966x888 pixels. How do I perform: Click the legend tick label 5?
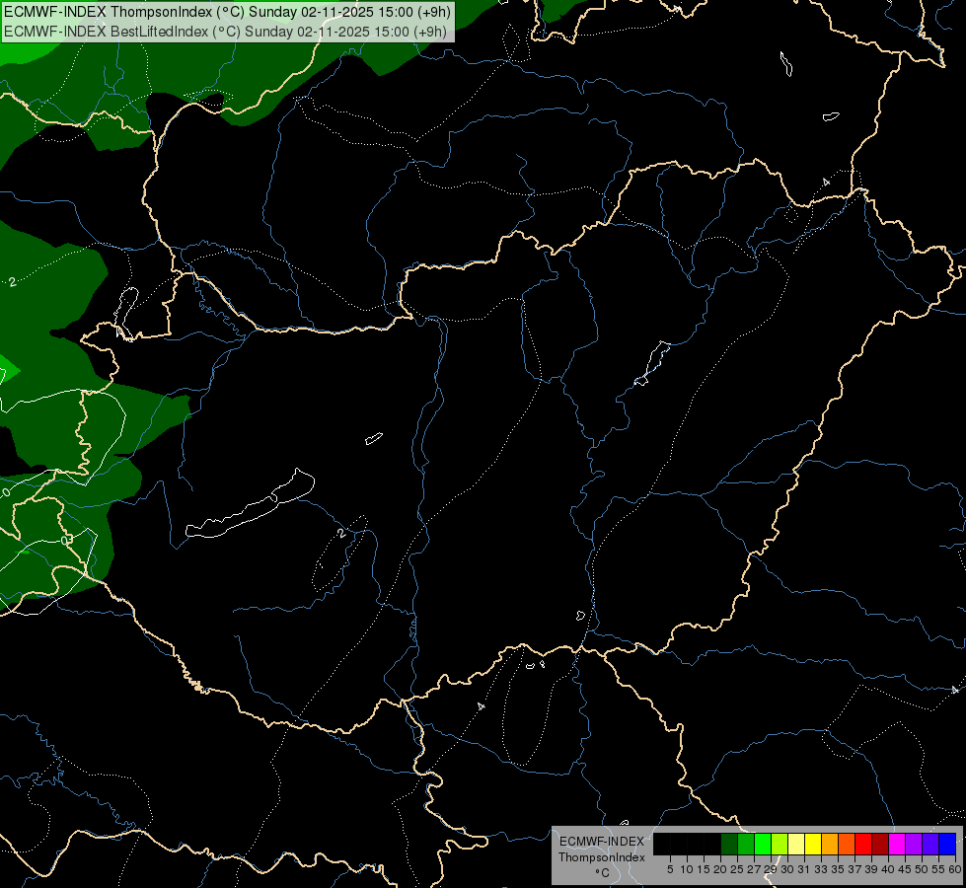tap(670, 869)
